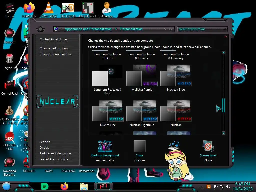
Task: Click the theme list scroll down arrow
Action: pos(223,133)
